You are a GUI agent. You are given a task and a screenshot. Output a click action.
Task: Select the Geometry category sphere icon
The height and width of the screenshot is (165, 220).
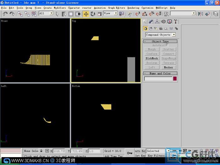click(145, 29)
